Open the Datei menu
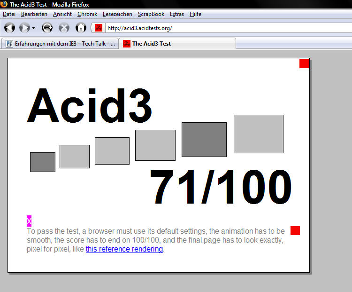Viewport: 352px width, 292px height. point(9,14)
